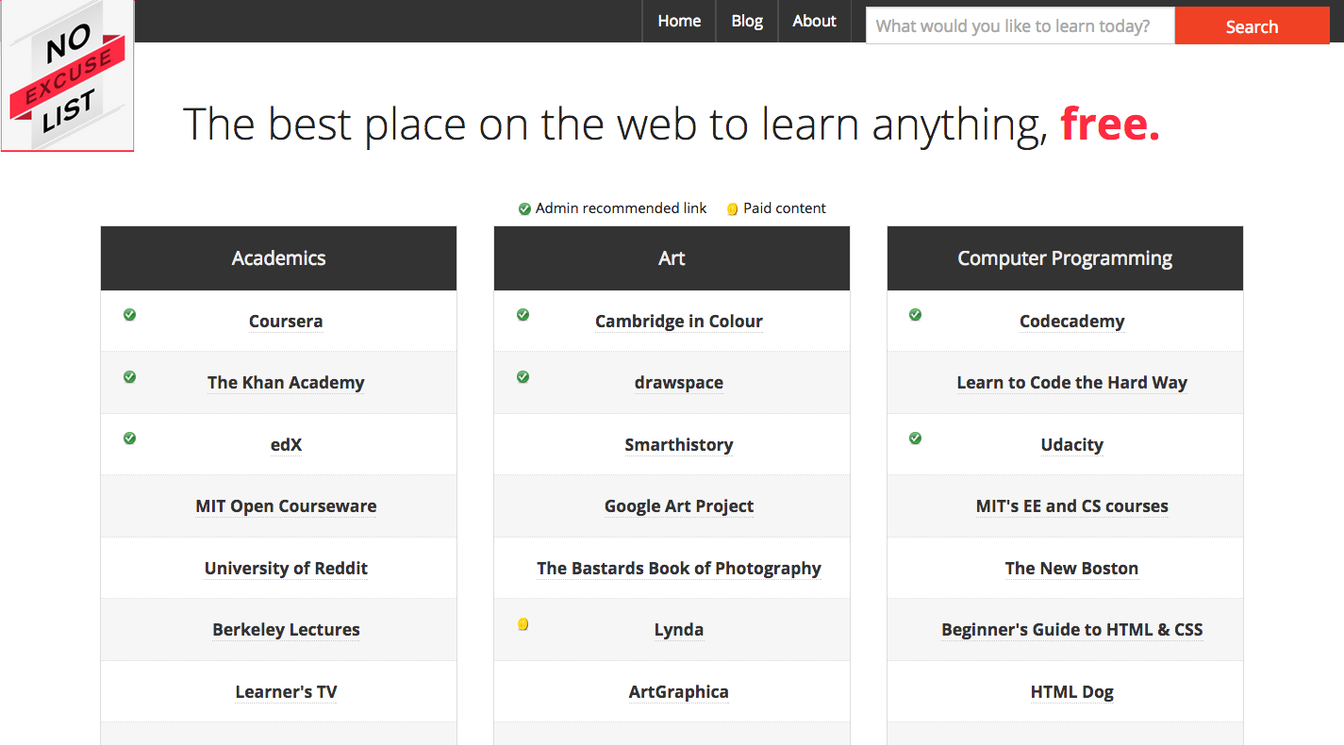Click the No Excuse List logo
This screenshot has height=745, width=1344.
pos(68,77)
